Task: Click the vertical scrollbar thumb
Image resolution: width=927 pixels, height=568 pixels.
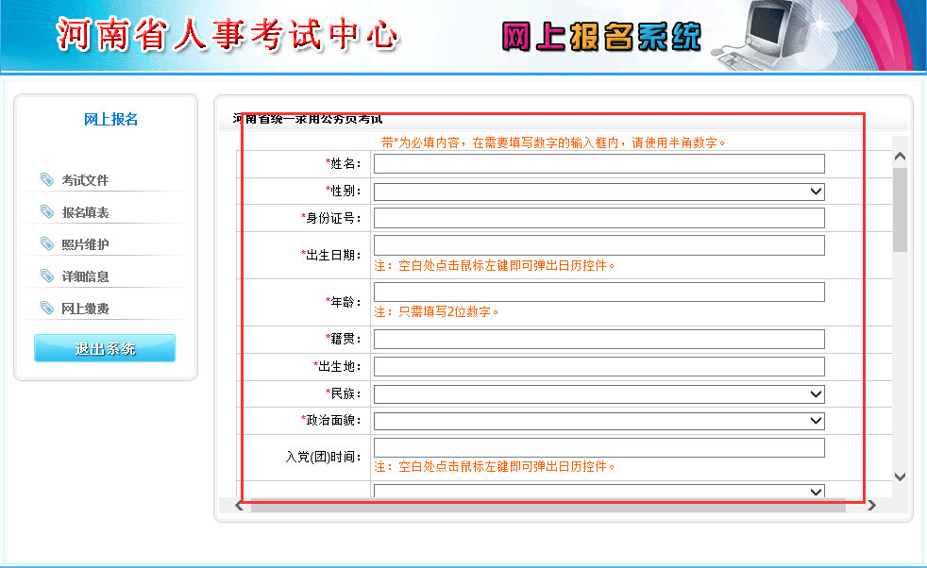Action: (x=899, y=208)
